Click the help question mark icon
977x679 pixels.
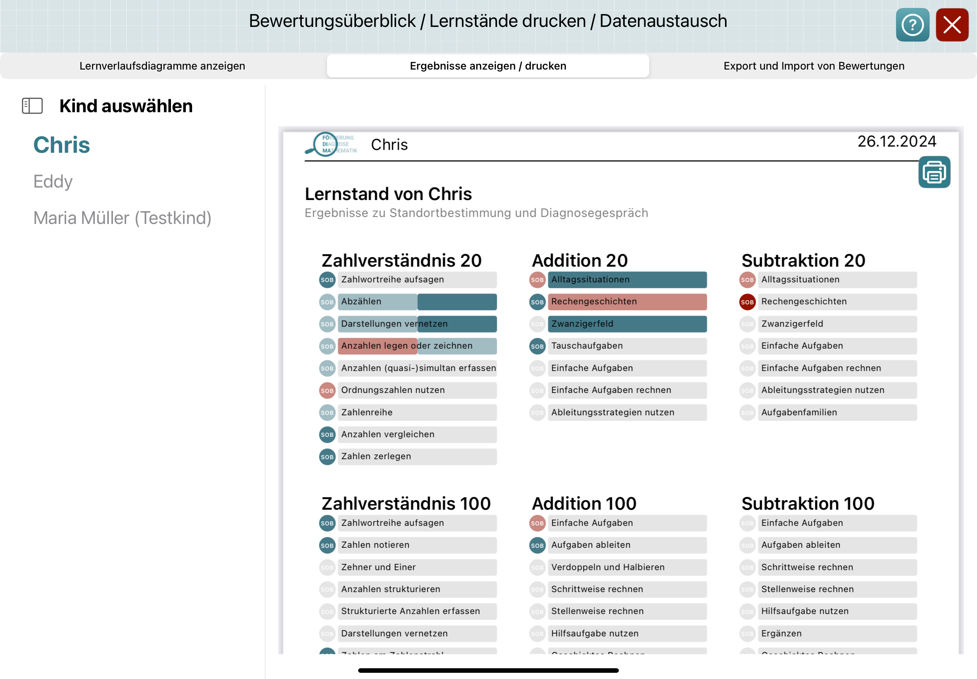(912, 25)
